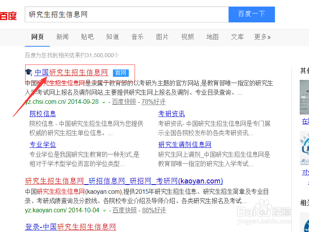309x232 pixels.
Task: Open the 音乐 tab
Action: tap(137, 37)
